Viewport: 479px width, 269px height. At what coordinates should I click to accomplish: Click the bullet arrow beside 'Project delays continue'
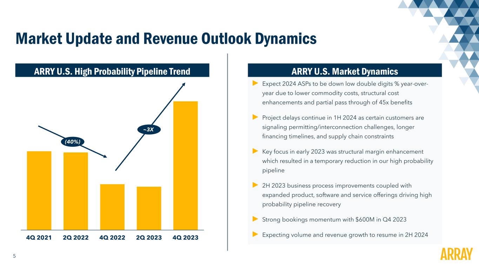(255, 117)
